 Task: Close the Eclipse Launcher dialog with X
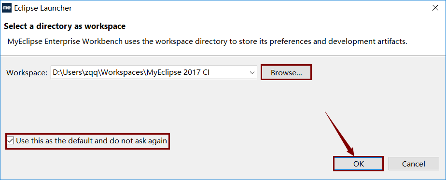pos(435,8)
